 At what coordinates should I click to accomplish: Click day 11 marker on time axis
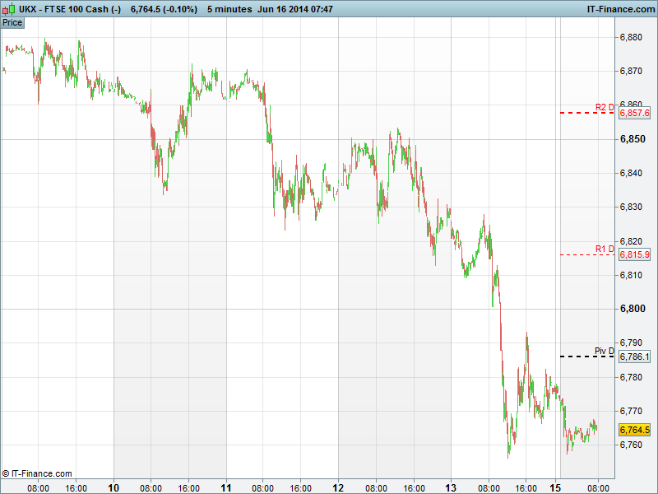[225, 487]
